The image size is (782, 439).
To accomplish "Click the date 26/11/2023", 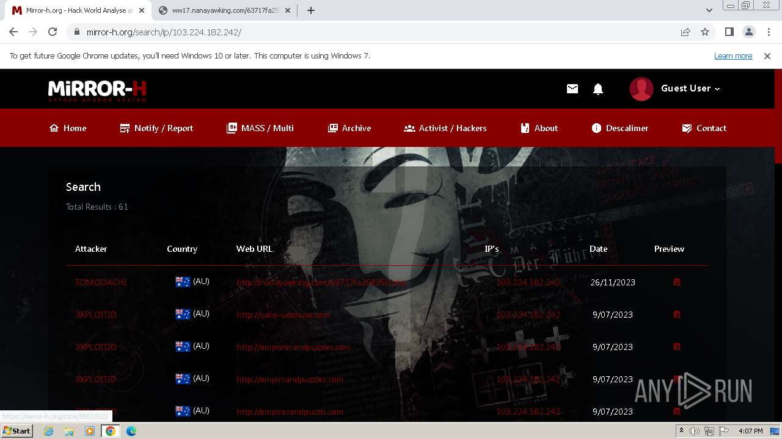I will [613, 282].
